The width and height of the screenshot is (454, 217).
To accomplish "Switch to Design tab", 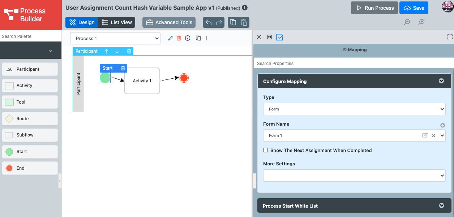I will [x=82, y=22].
